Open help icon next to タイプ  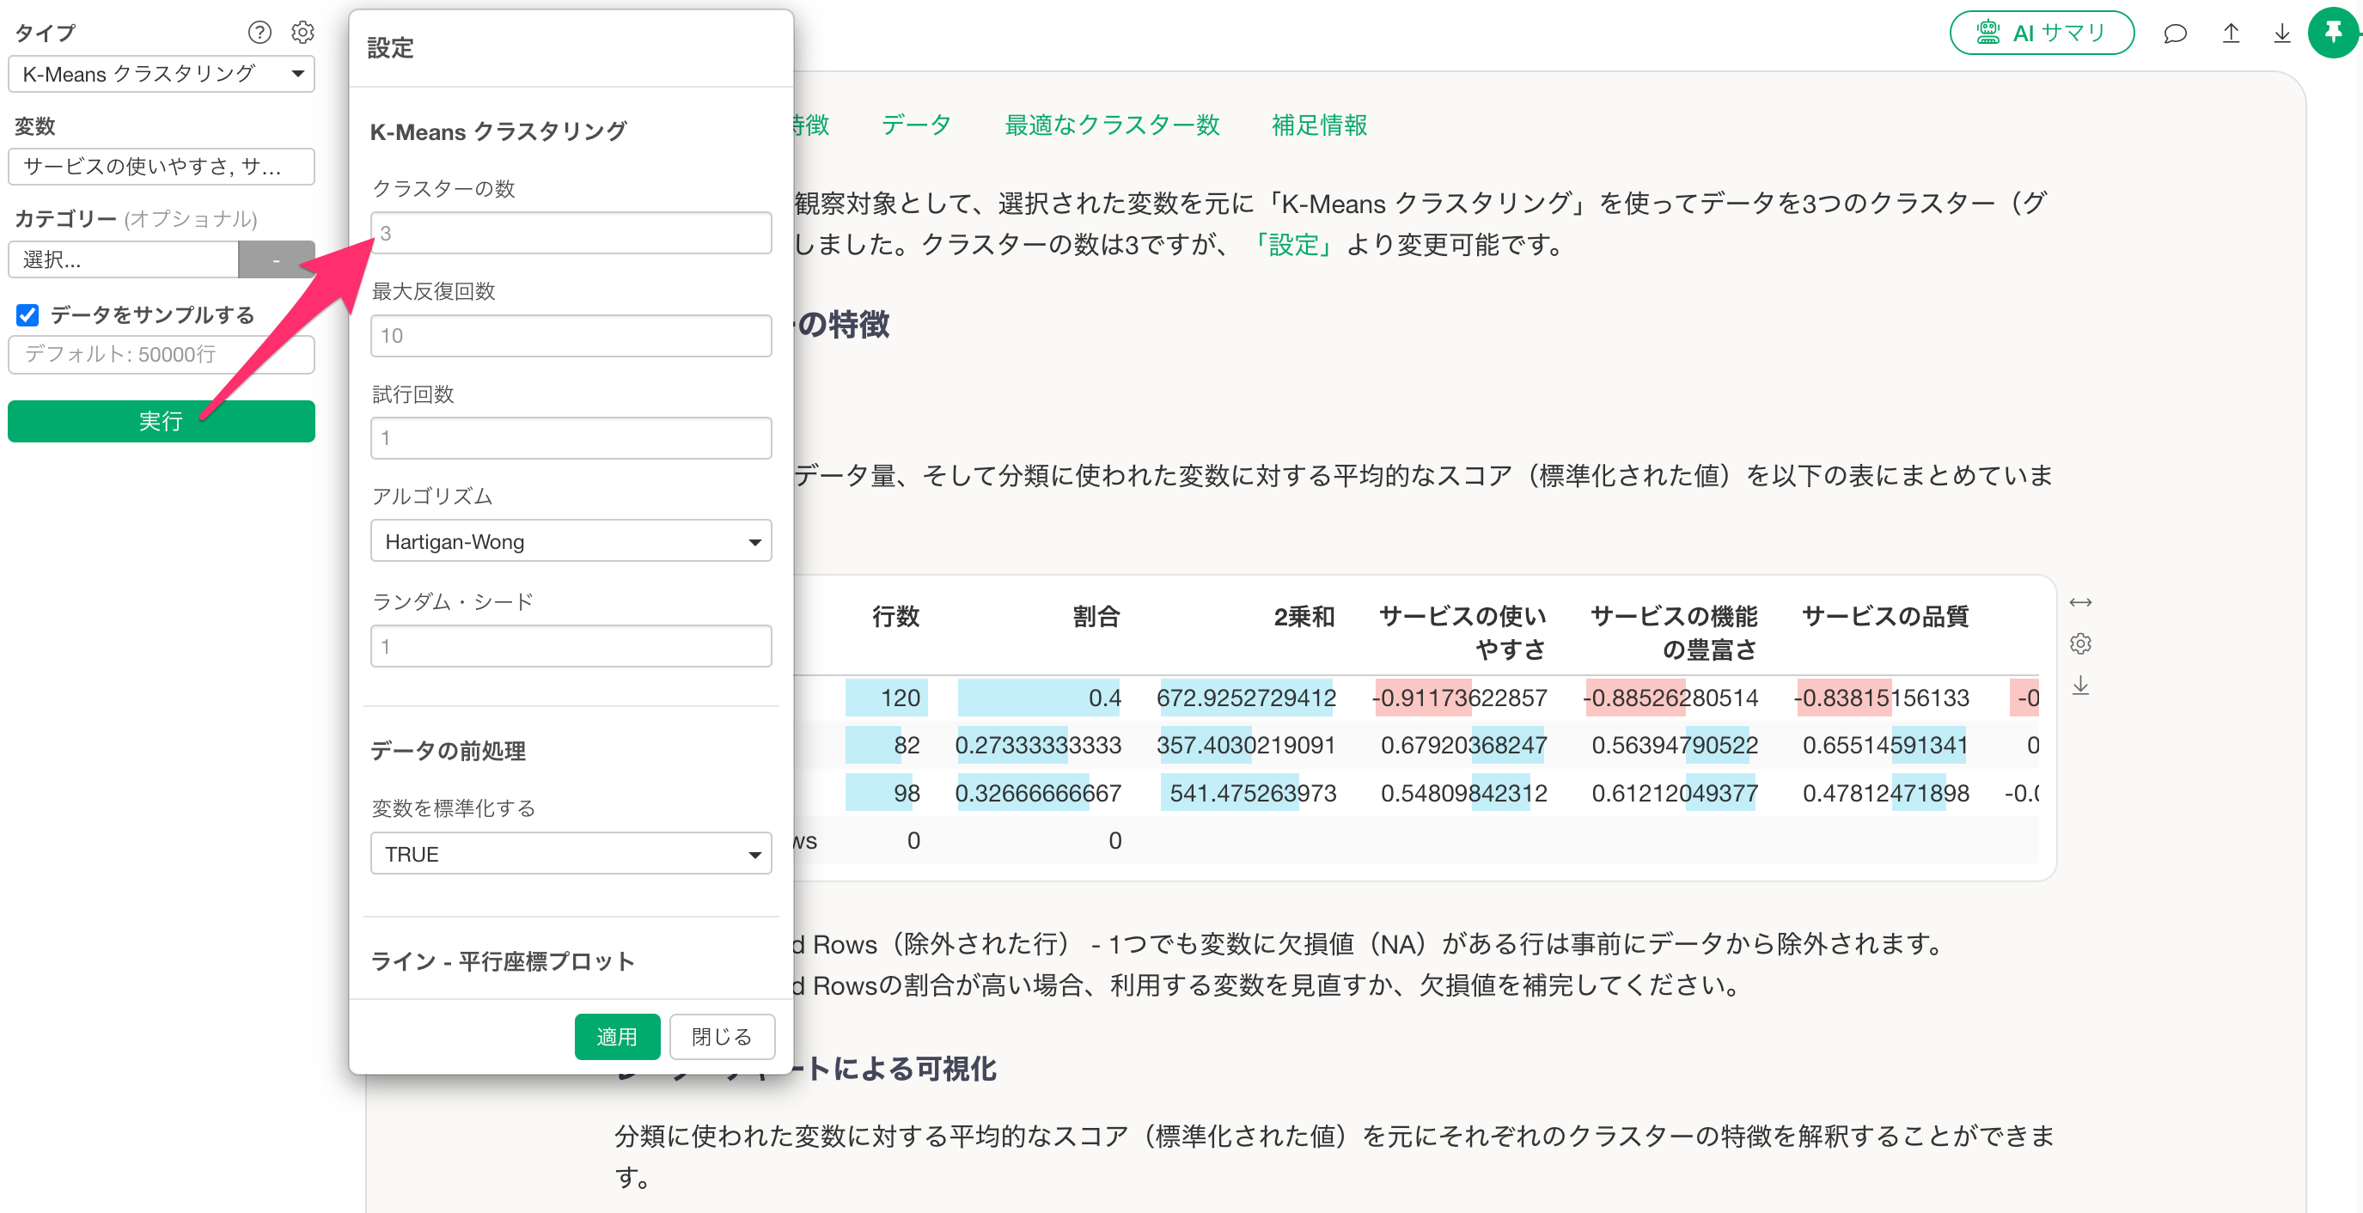point(260,33)
